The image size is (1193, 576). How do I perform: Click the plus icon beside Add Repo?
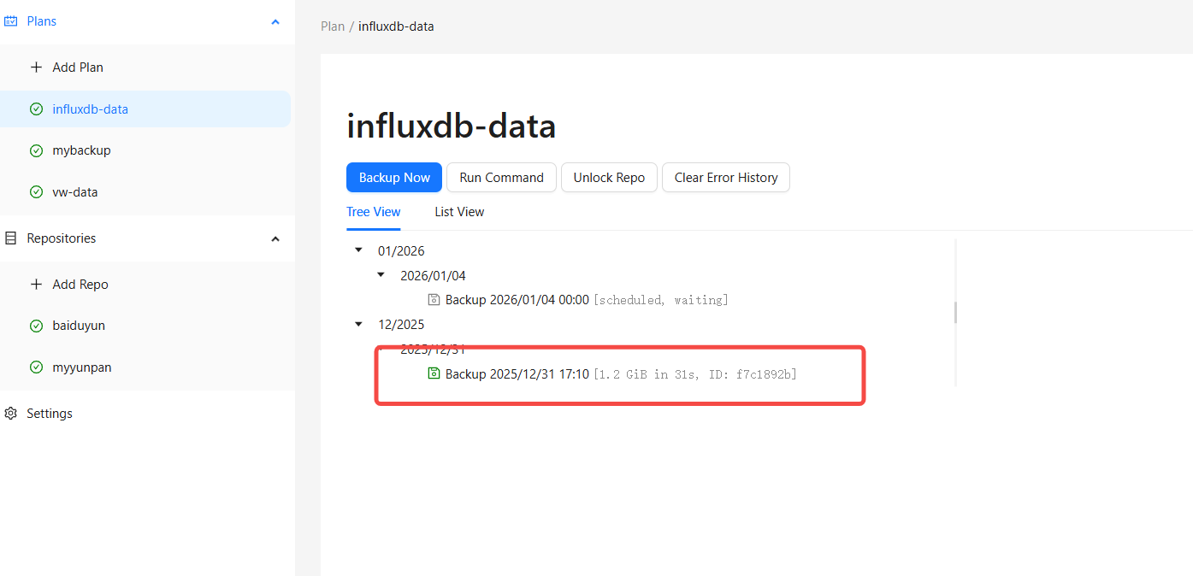[x=36, y=285]
